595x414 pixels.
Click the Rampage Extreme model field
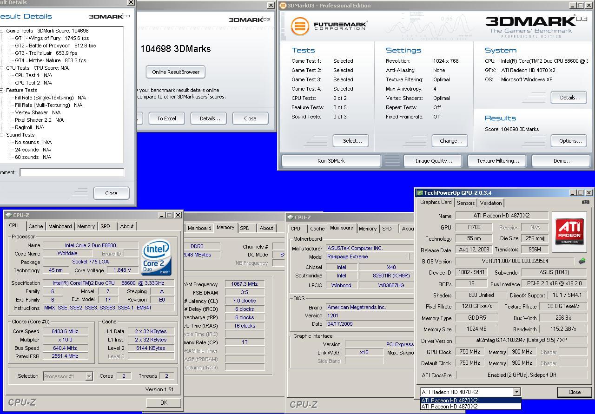(367, 256)
